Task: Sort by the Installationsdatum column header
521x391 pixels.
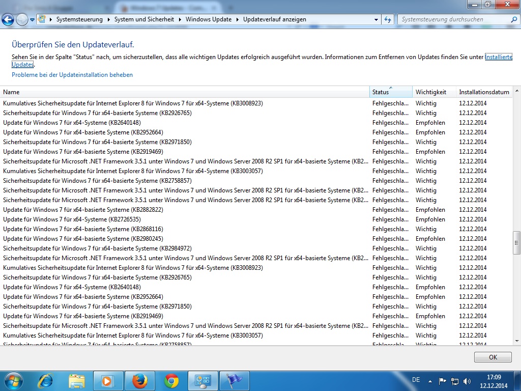Action: click(484, 92)
